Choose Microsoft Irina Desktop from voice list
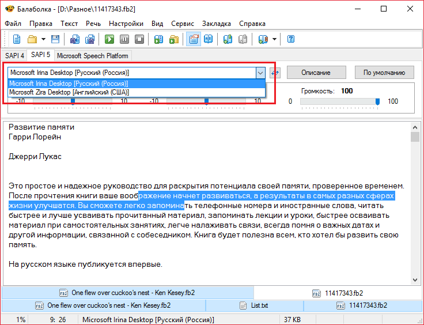 [137, 84]
